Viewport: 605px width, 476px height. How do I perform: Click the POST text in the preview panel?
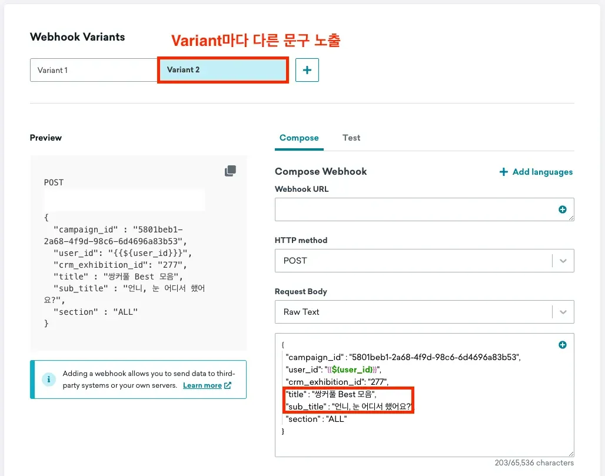(x=54, y=182)
